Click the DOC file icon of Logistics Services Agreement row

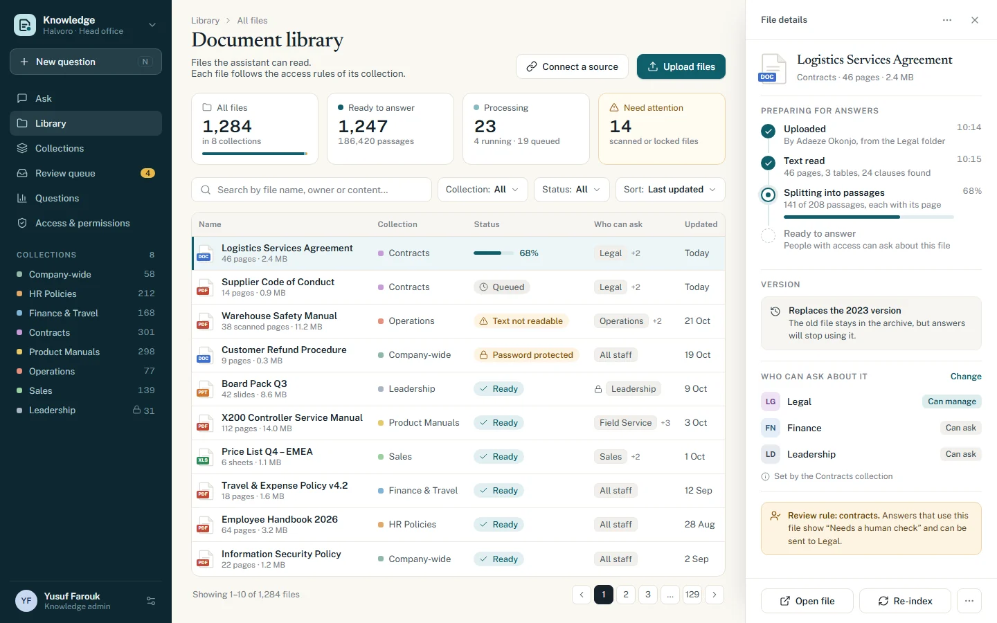click(204, 253)
